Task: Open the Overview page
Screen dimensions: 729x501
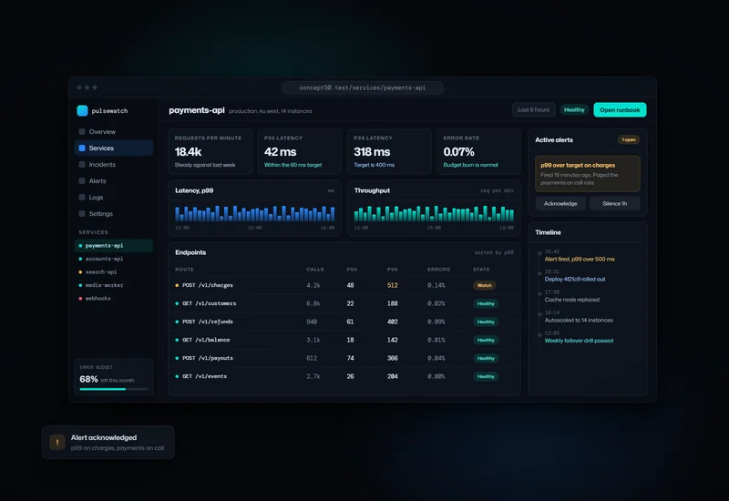Action: (113, 131)
